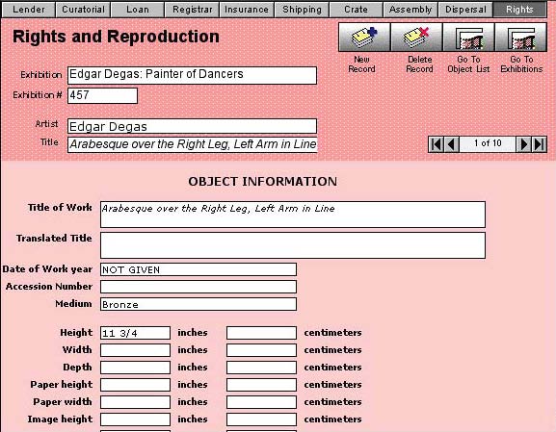Click the Width inches field
Screen dimensions: 556x432
point(135,350)
